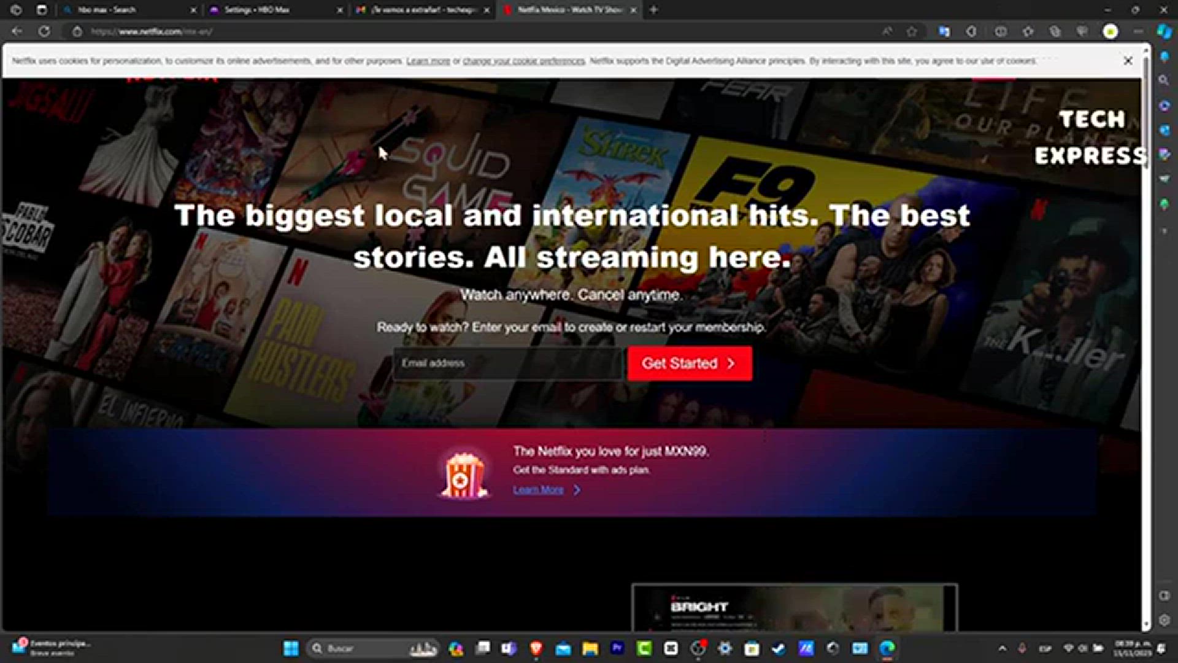Open the change your cookie preferences link
This screenshot has height=663, width=1178.
point(522,61)
